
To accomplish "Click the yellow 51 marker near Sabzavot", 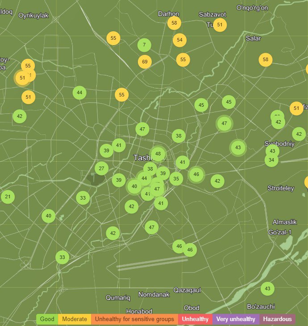I will (220, 25).
